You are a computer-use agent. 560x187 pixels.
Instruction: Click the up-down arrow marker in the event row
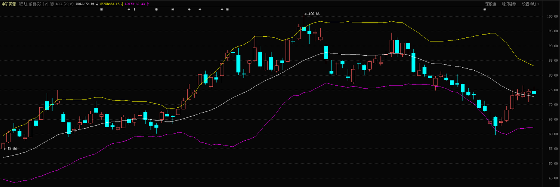pyautogui.click(x=134, y=9)
